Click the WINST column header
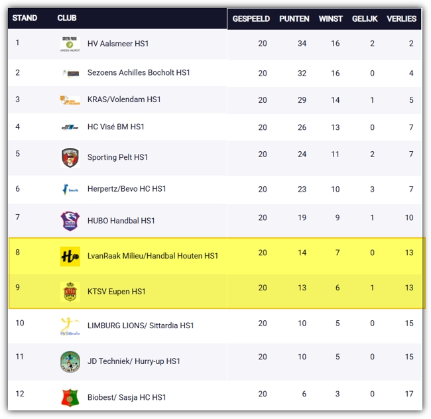This screenshot has width=431, height=419. tap(330, 19)
